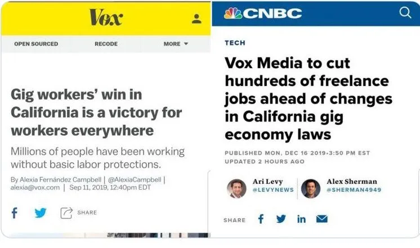Expand the MORE dropdown menu
This screenshot has width=420, height=248.
(176, 44)
